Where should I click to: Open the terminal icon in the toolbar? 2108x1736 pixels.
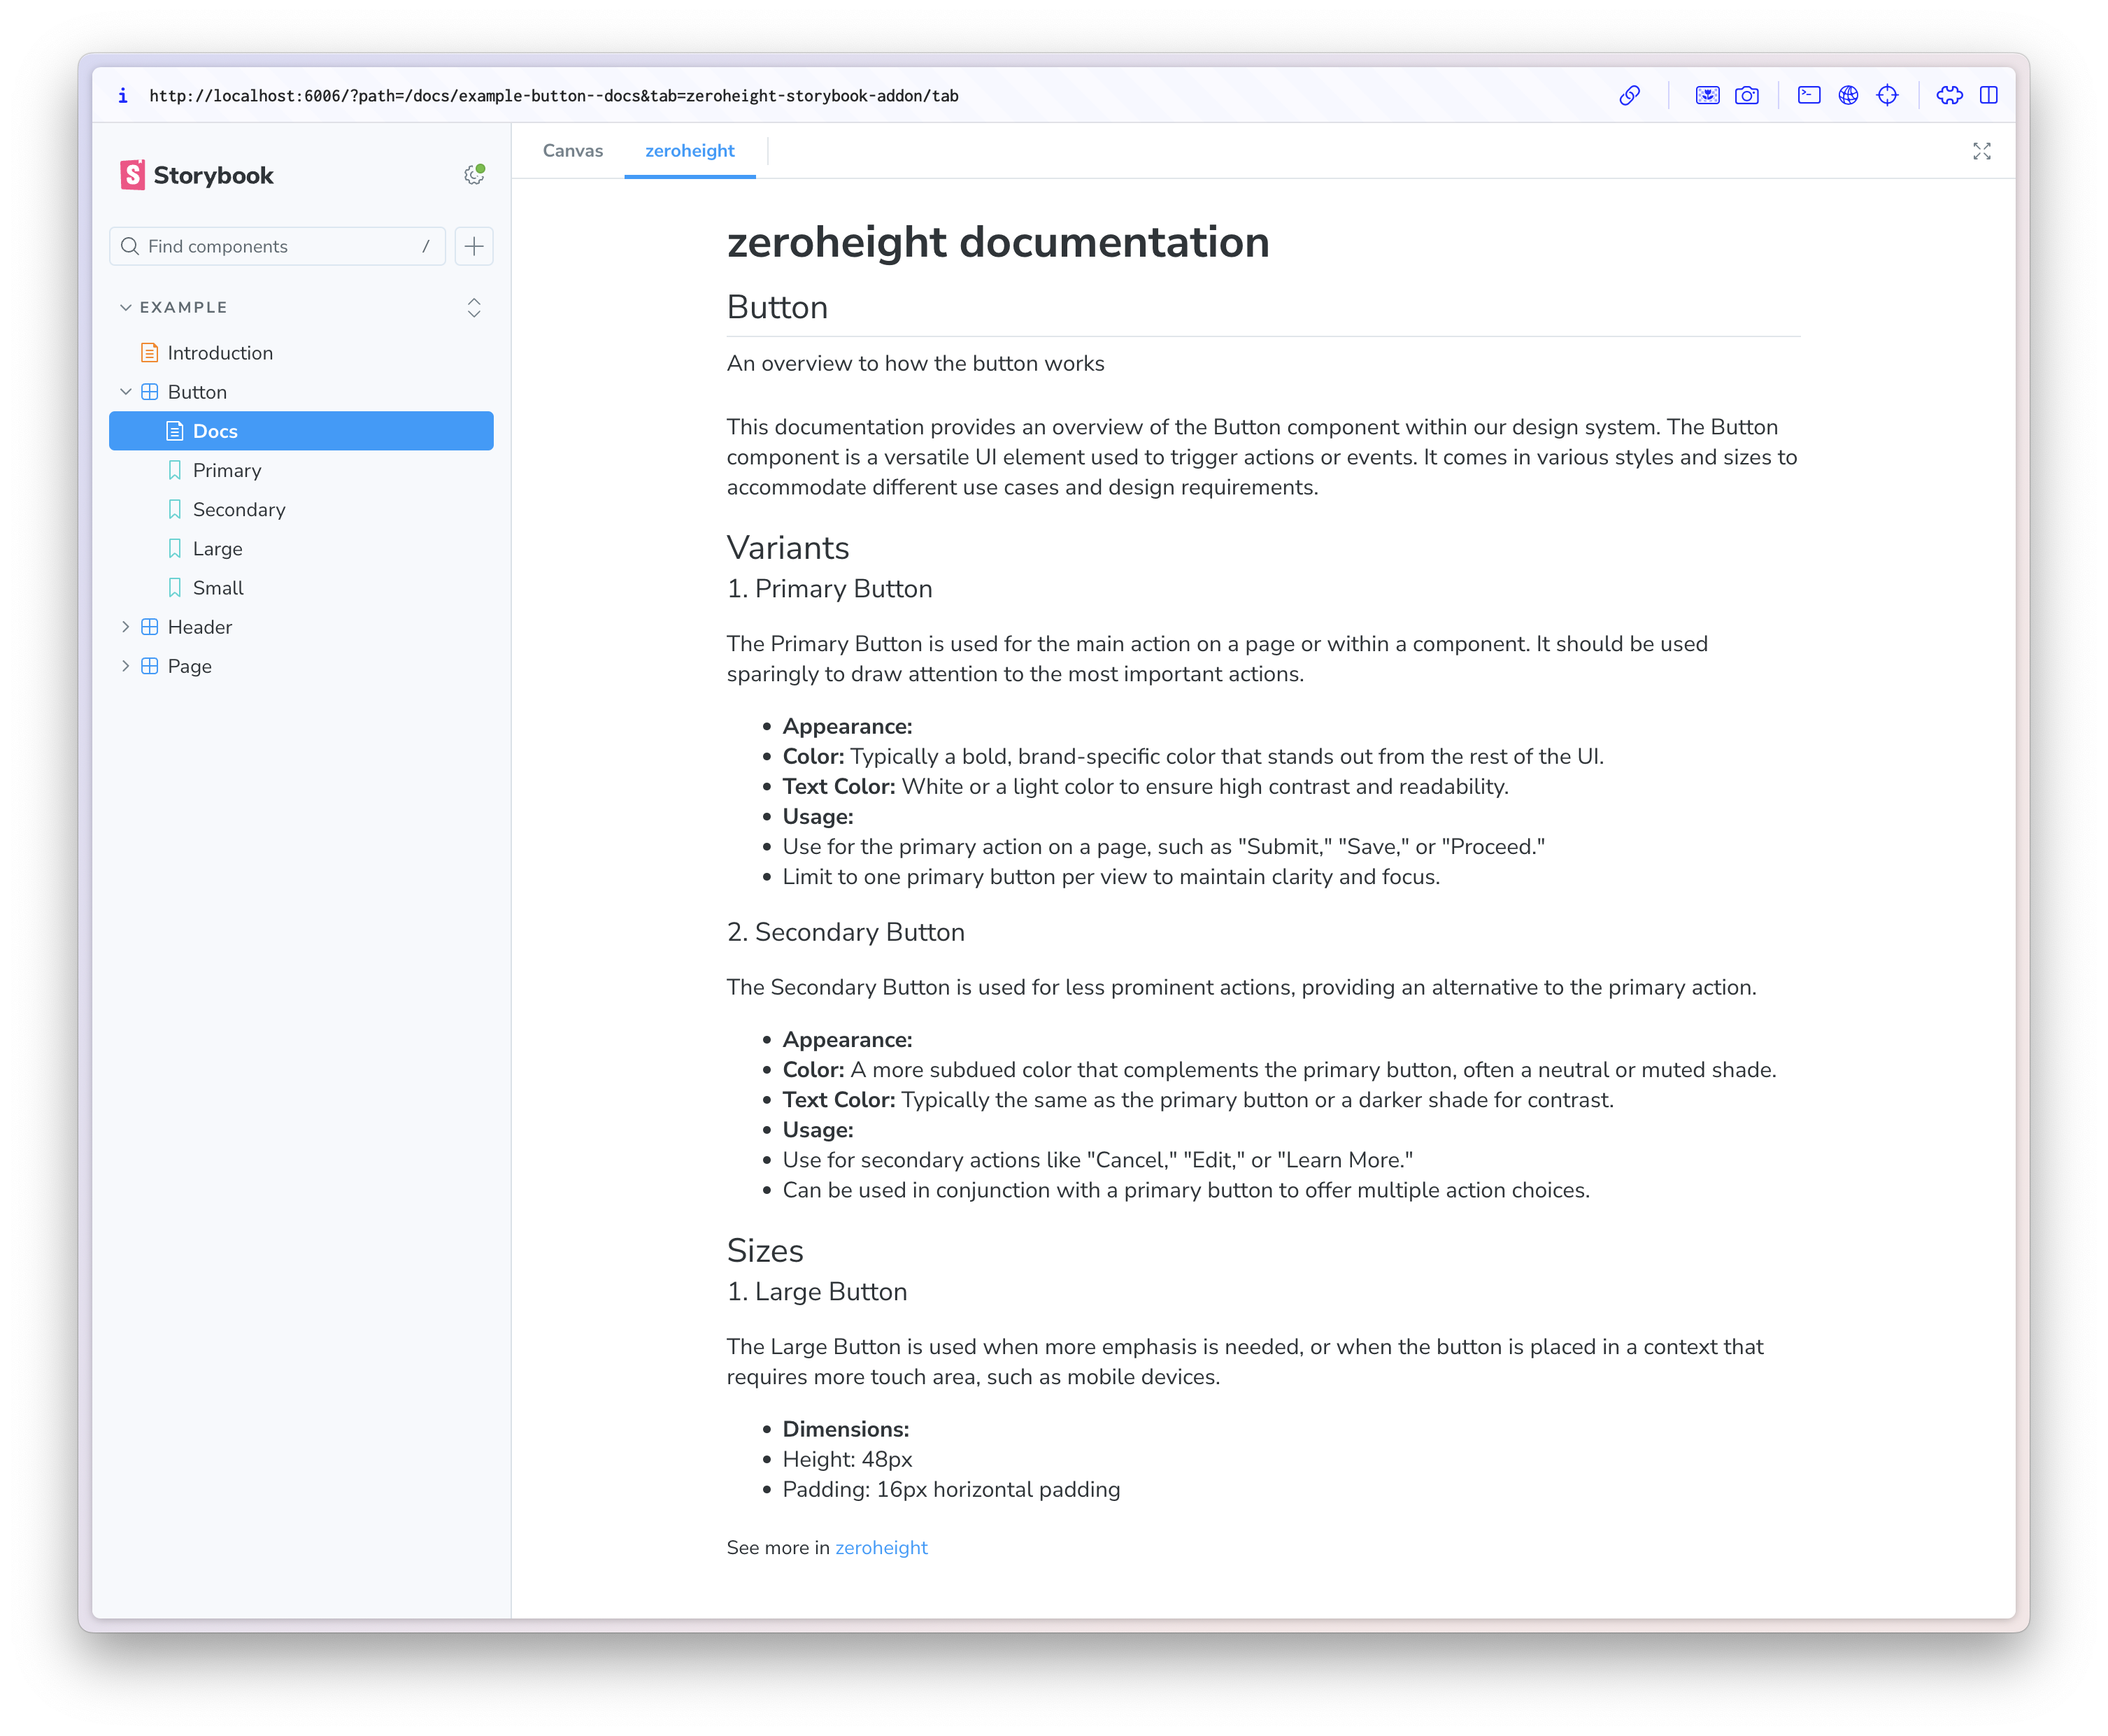tap(1810, 95)
